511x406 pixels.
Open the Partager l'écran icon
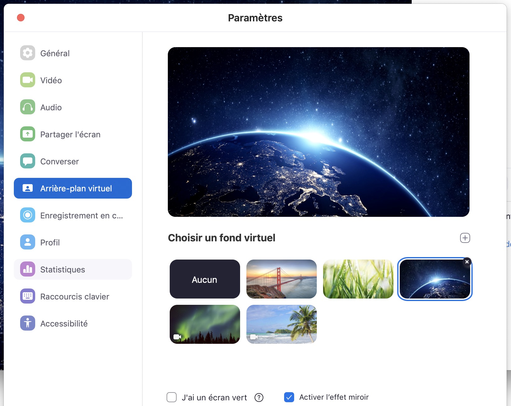28,134
